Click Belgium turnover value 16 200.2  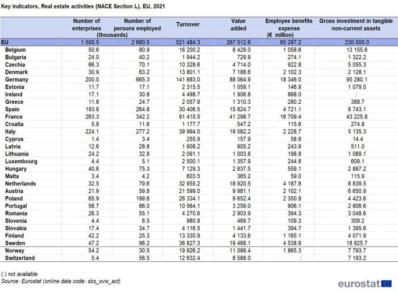click(x=189, y=50)
